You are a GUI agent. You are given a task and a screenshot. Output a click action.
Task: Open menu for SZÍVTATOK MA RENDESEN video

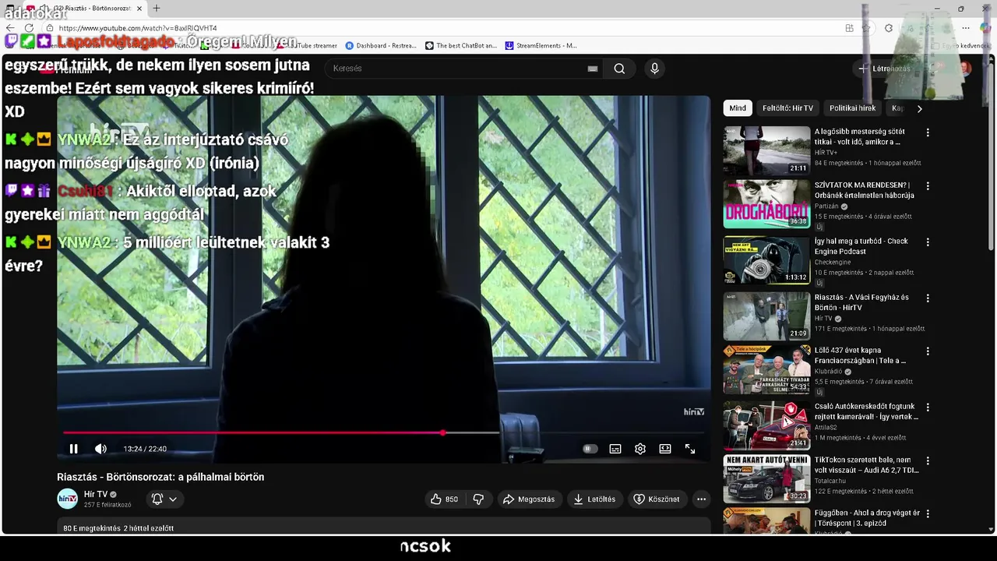tap(927, 185)
